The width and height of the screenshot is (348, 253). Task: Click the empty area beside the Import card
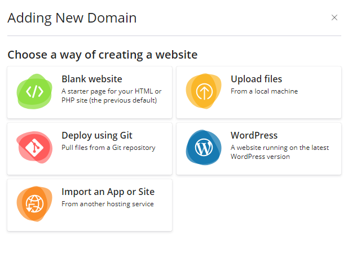point(258,205)
